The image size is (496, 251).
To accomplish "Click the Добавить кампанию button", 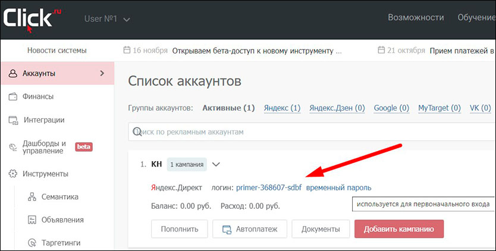I will coord(399,229).
